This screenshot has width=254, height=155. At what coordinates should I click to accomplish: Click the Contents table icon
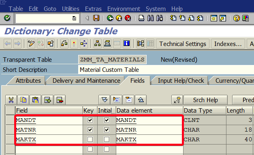pos(150,44)
